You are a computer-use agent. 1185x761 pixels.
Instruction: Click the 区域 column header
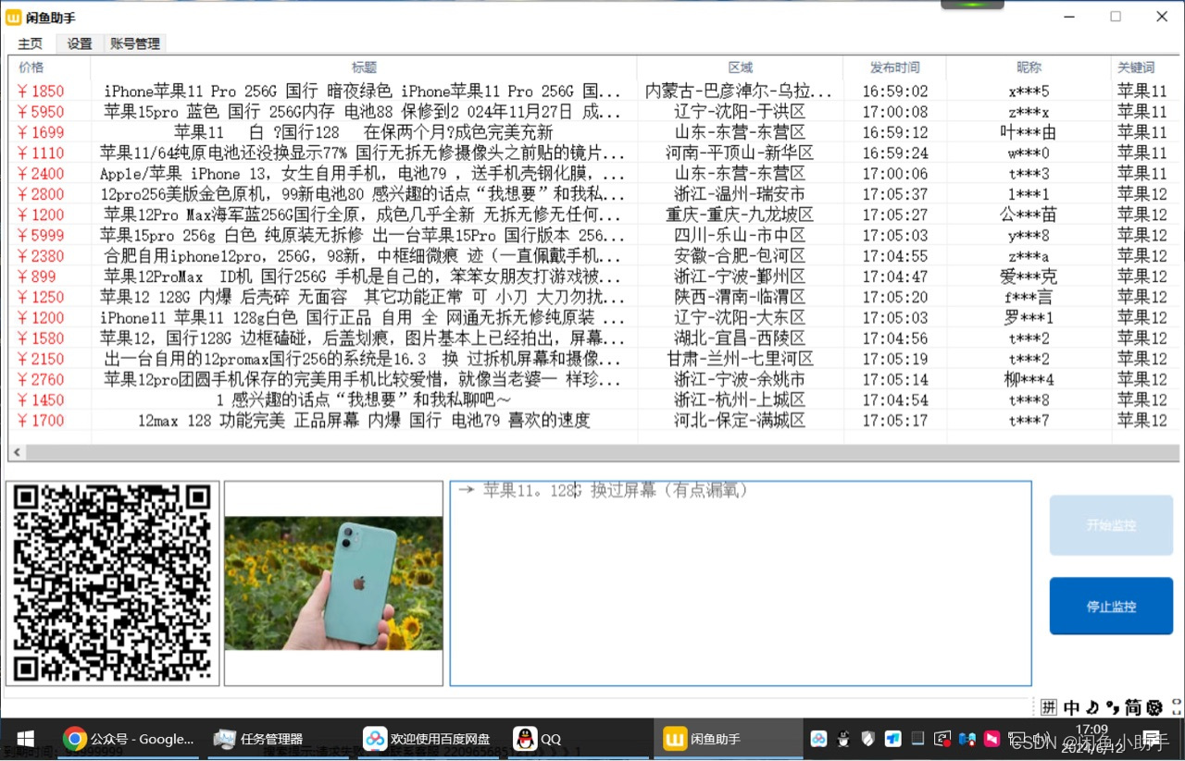[x=740, y=68]
